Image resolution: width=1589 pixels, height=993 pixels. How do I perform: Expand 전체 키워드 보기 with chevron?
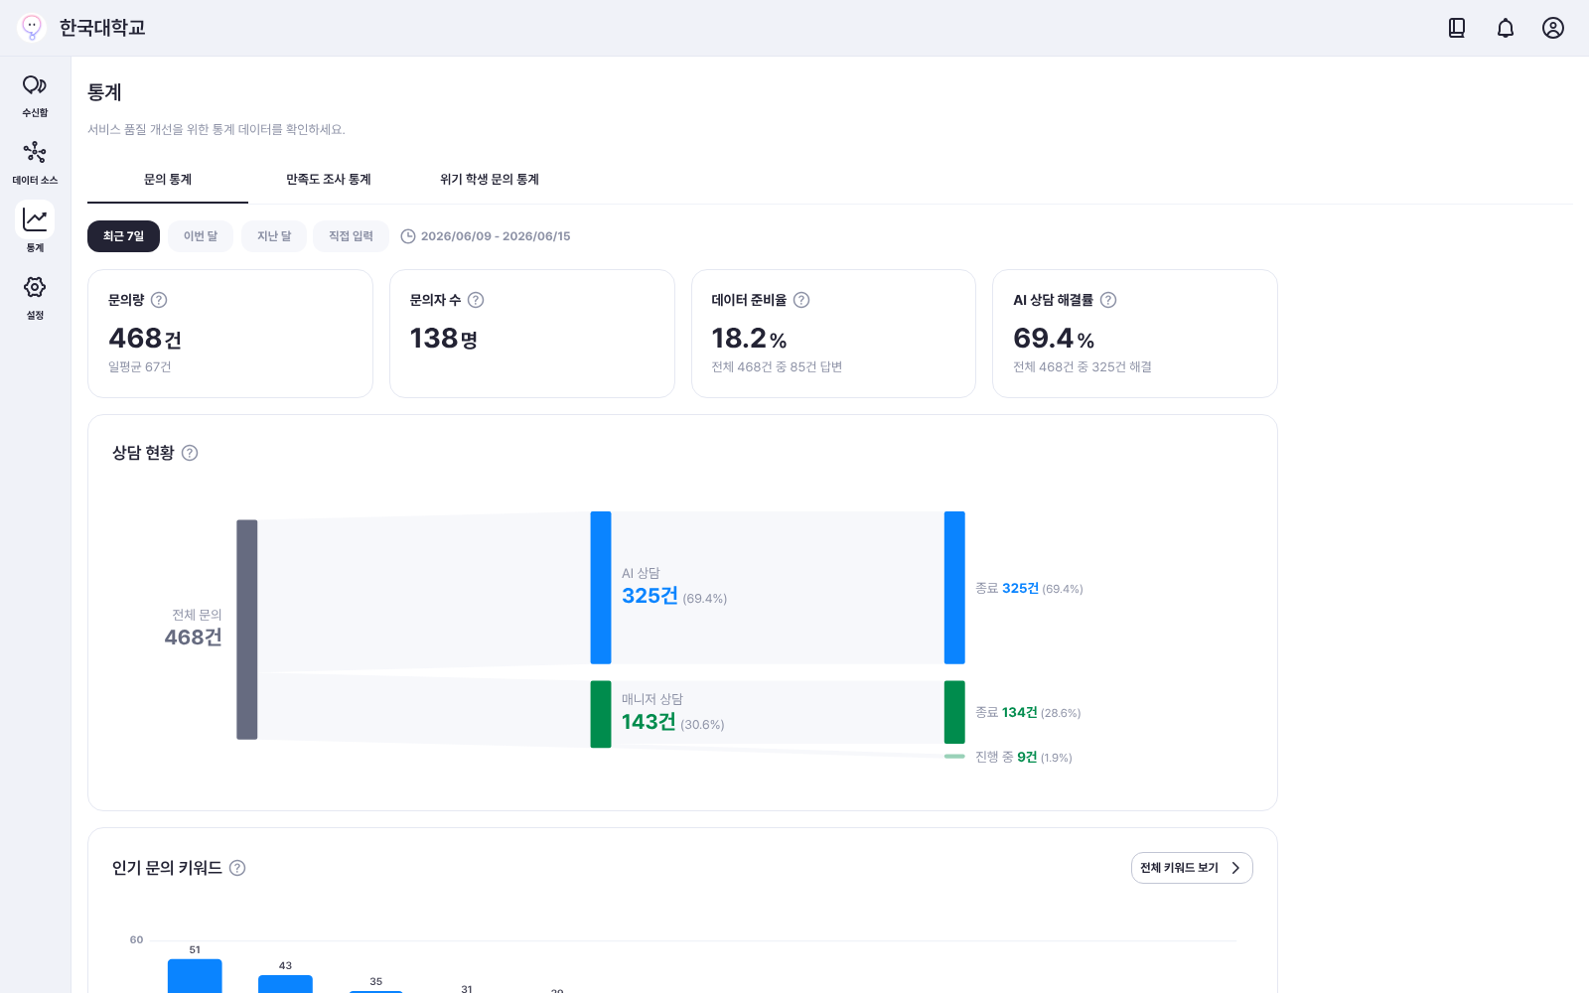[x=1192, y=868]
